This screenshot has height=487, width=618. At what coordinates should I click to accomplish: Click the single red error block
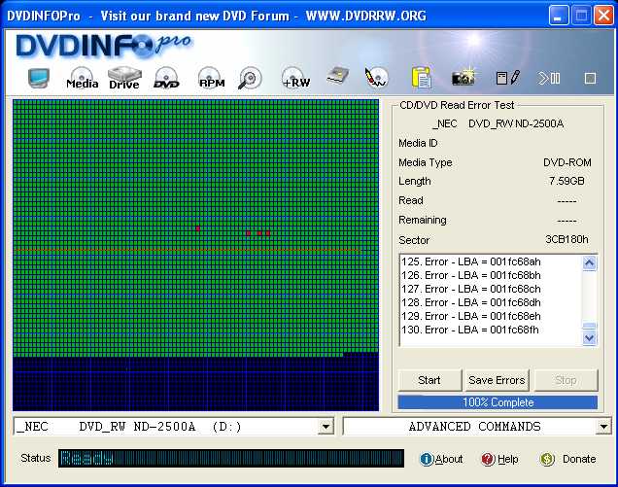coord(198,228)
